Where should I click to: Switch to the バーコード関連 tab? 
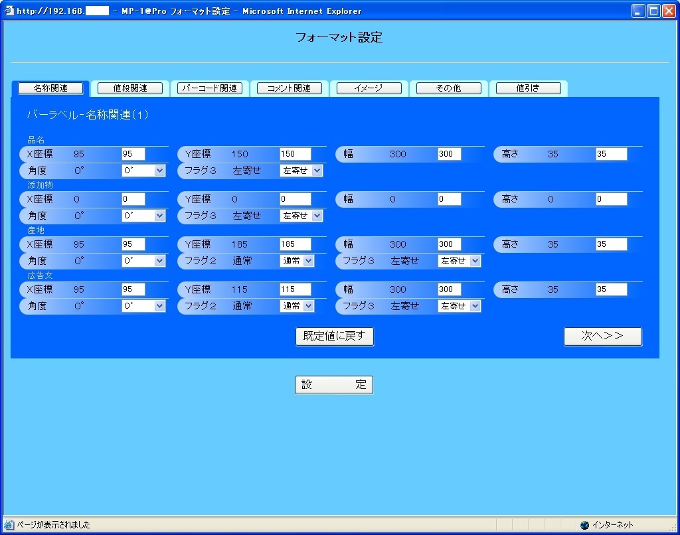(210, 88)
